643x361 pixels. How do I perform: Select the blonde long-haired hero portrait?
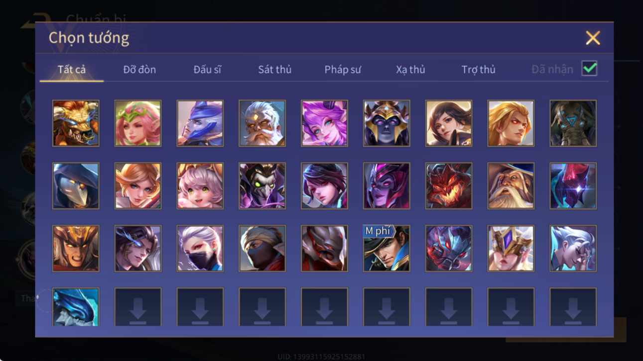click(511, 123)
